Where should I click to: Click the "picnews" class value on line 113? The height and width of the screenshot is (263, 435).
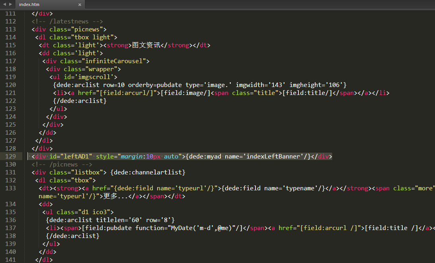point(87,29)
